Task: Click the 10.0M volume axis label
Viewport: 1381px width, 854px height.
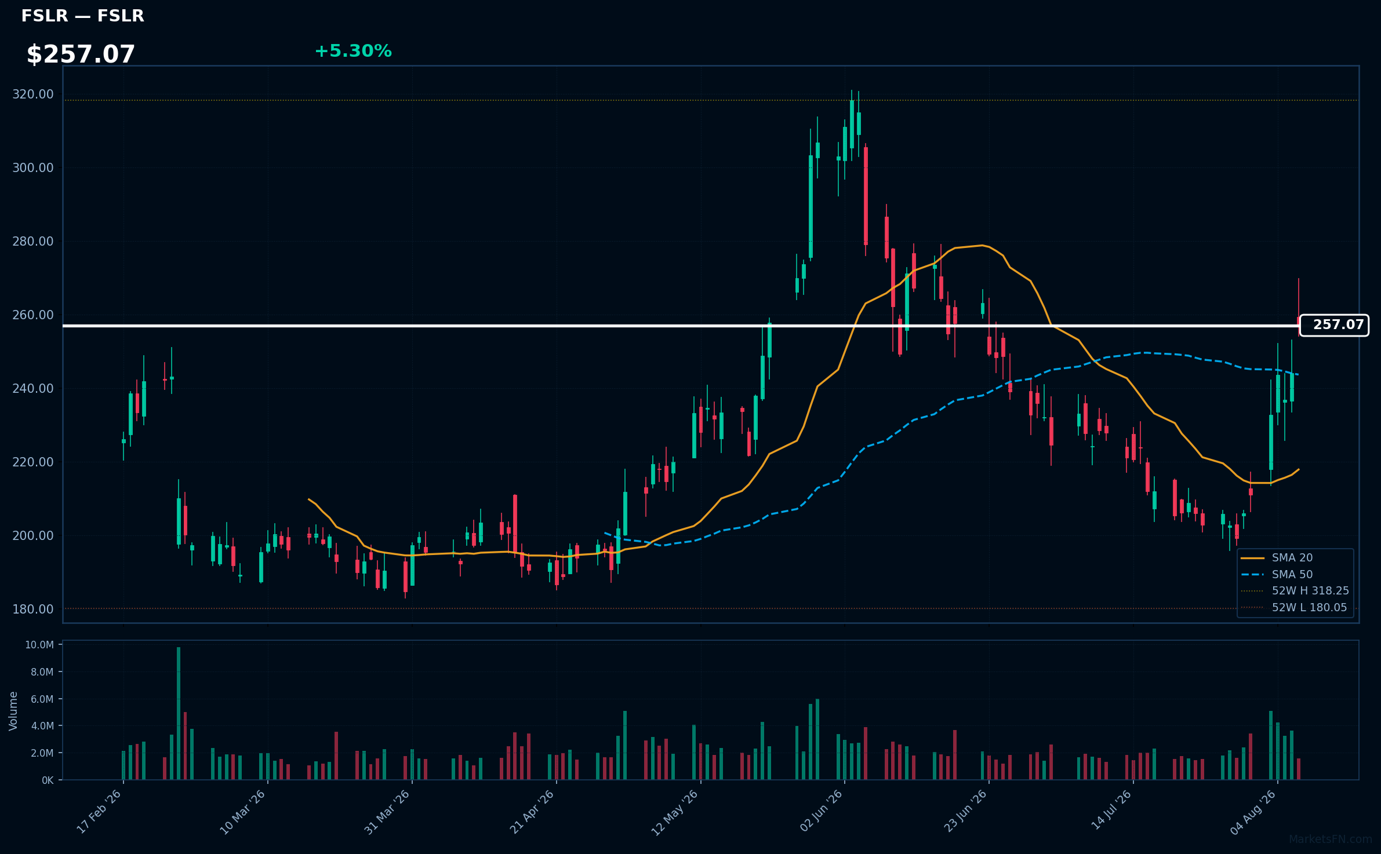Action: point(39,645)
